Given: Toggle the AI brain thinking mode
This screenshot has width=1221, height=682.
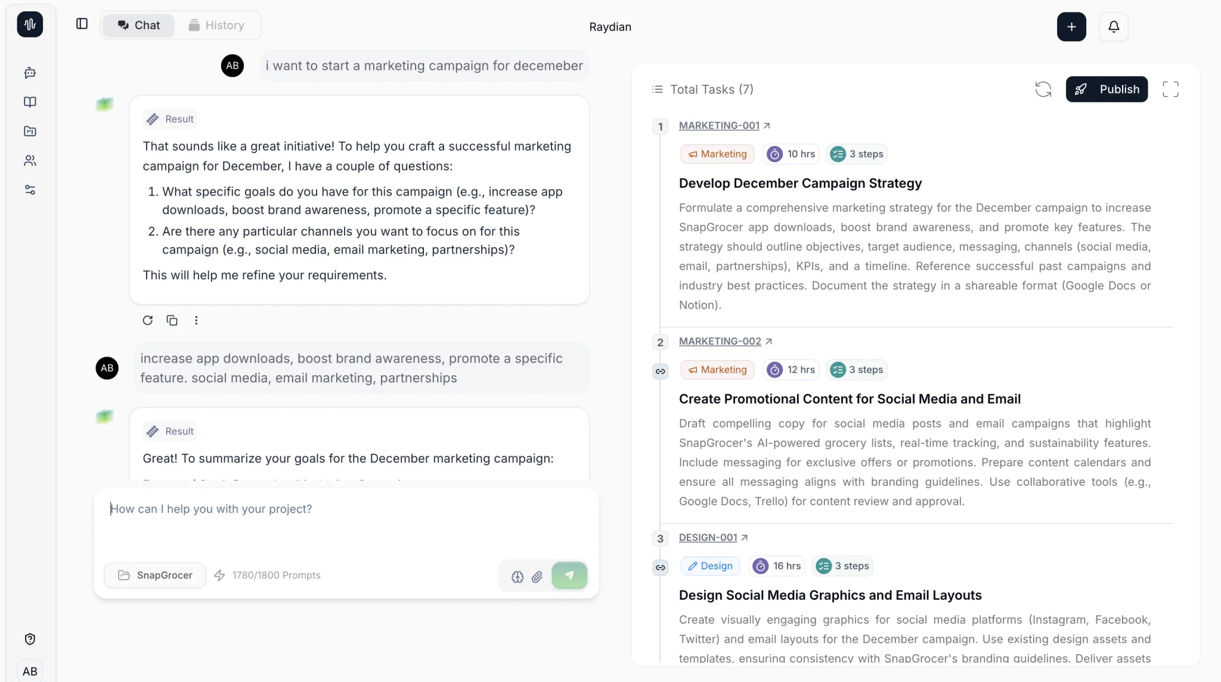Looking at the screenshot, I should pyautogui.click(x=516, y=576).
